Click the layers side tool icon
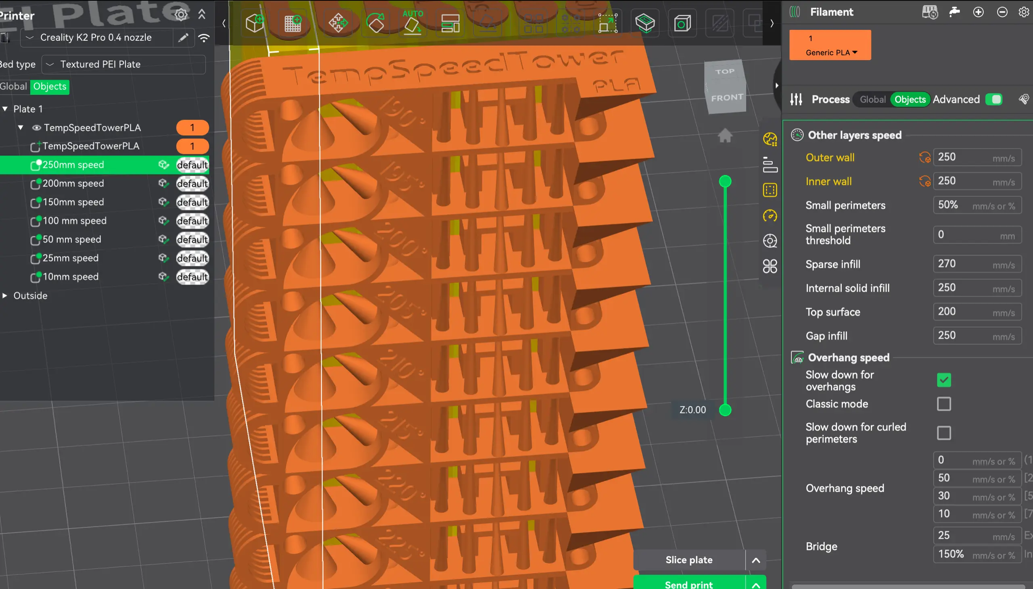Viewport: 1033px width, 589px height. 770,165
